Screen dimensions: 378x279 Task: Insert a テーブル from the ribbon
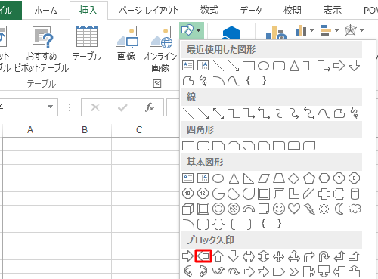point(87,43)
